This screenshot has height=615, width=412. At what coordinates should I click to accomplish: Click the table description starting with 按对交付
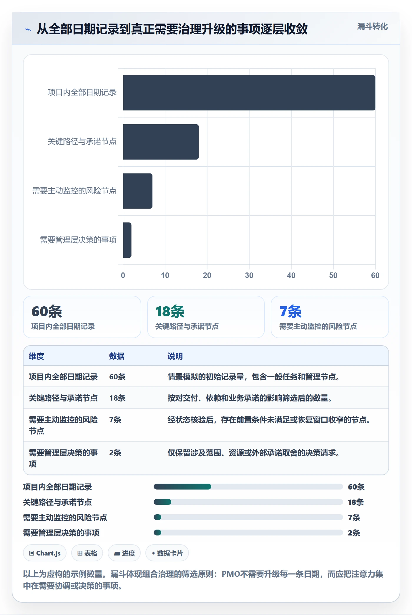(x=250, y=398)
